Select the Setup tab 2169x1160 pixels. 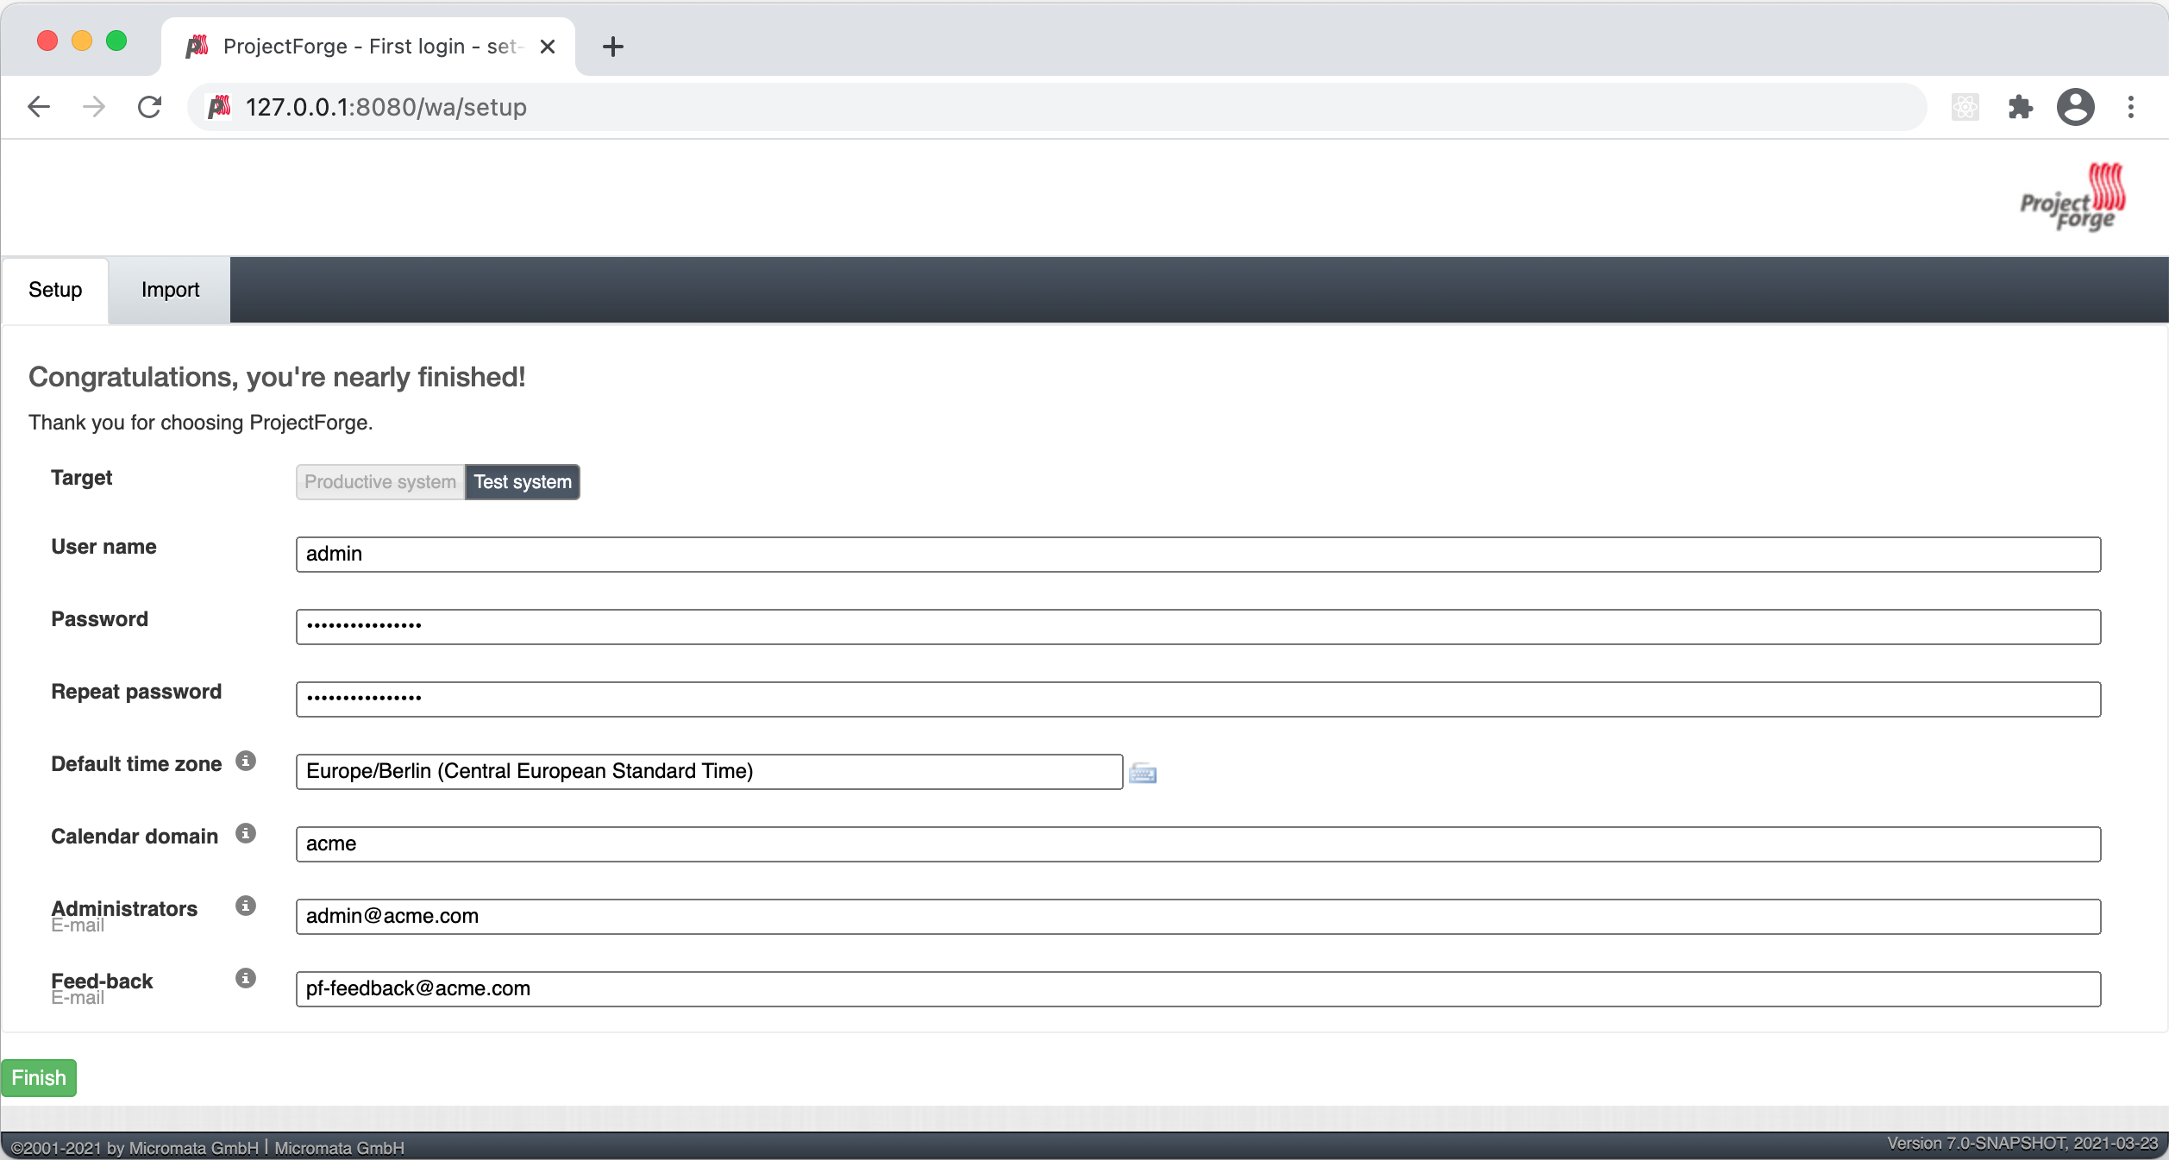coord(54,290)
